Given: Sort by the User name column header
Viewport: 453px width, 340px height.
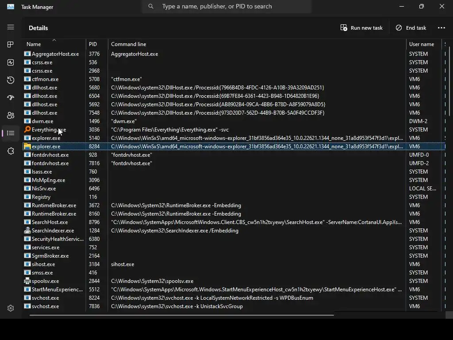Looking at the screenshot, I should click(x=423, y=44).
